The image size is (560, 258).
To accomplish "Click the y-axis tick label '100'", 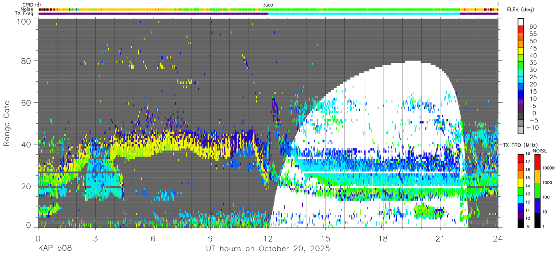I will tap(24, 21).
